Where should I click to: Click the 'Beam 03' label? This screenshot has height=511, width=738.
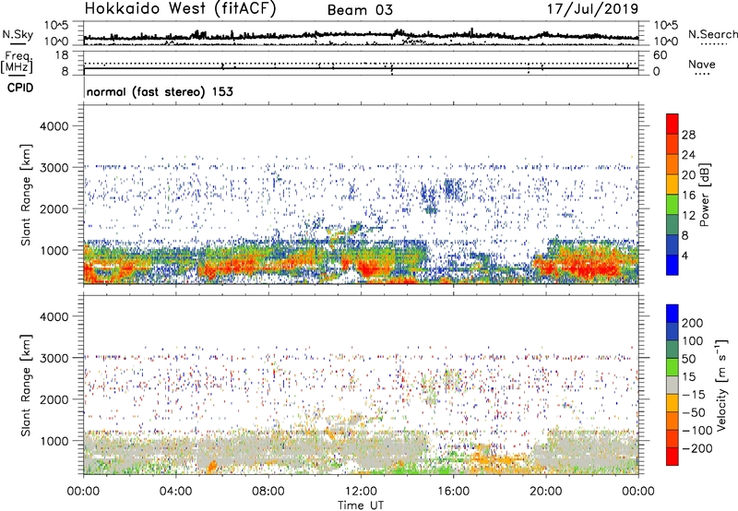pyautogui.click(x=360, y=10)
